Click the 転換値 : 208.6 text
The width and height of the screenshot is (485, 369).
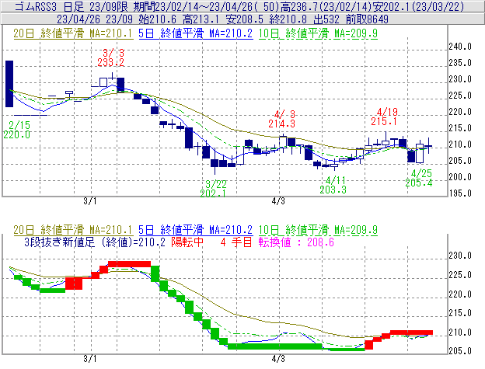click(296, 242)
